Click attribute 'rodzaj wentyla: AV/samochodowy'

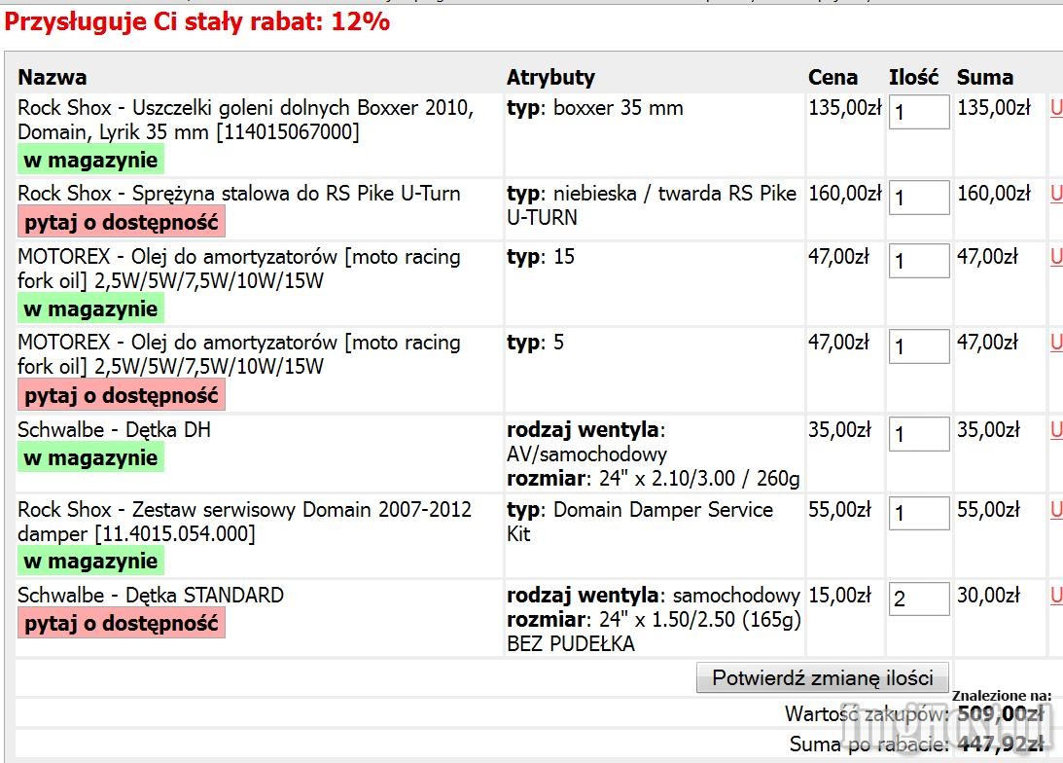(x=587, y=442)
